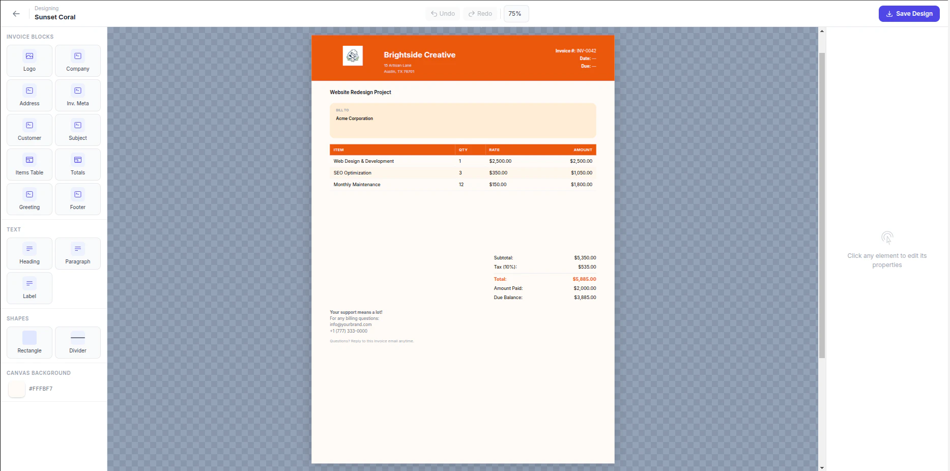This screenshot has height=471, width=950.
Task: Click the Sunset Coral design title
Action: pyautogui.click(x=55, y=17)
